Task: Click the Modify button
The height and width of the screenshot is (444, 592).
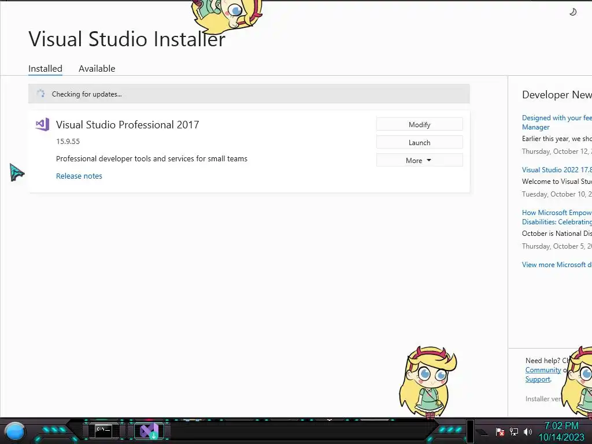Action: tap(420, 125)
